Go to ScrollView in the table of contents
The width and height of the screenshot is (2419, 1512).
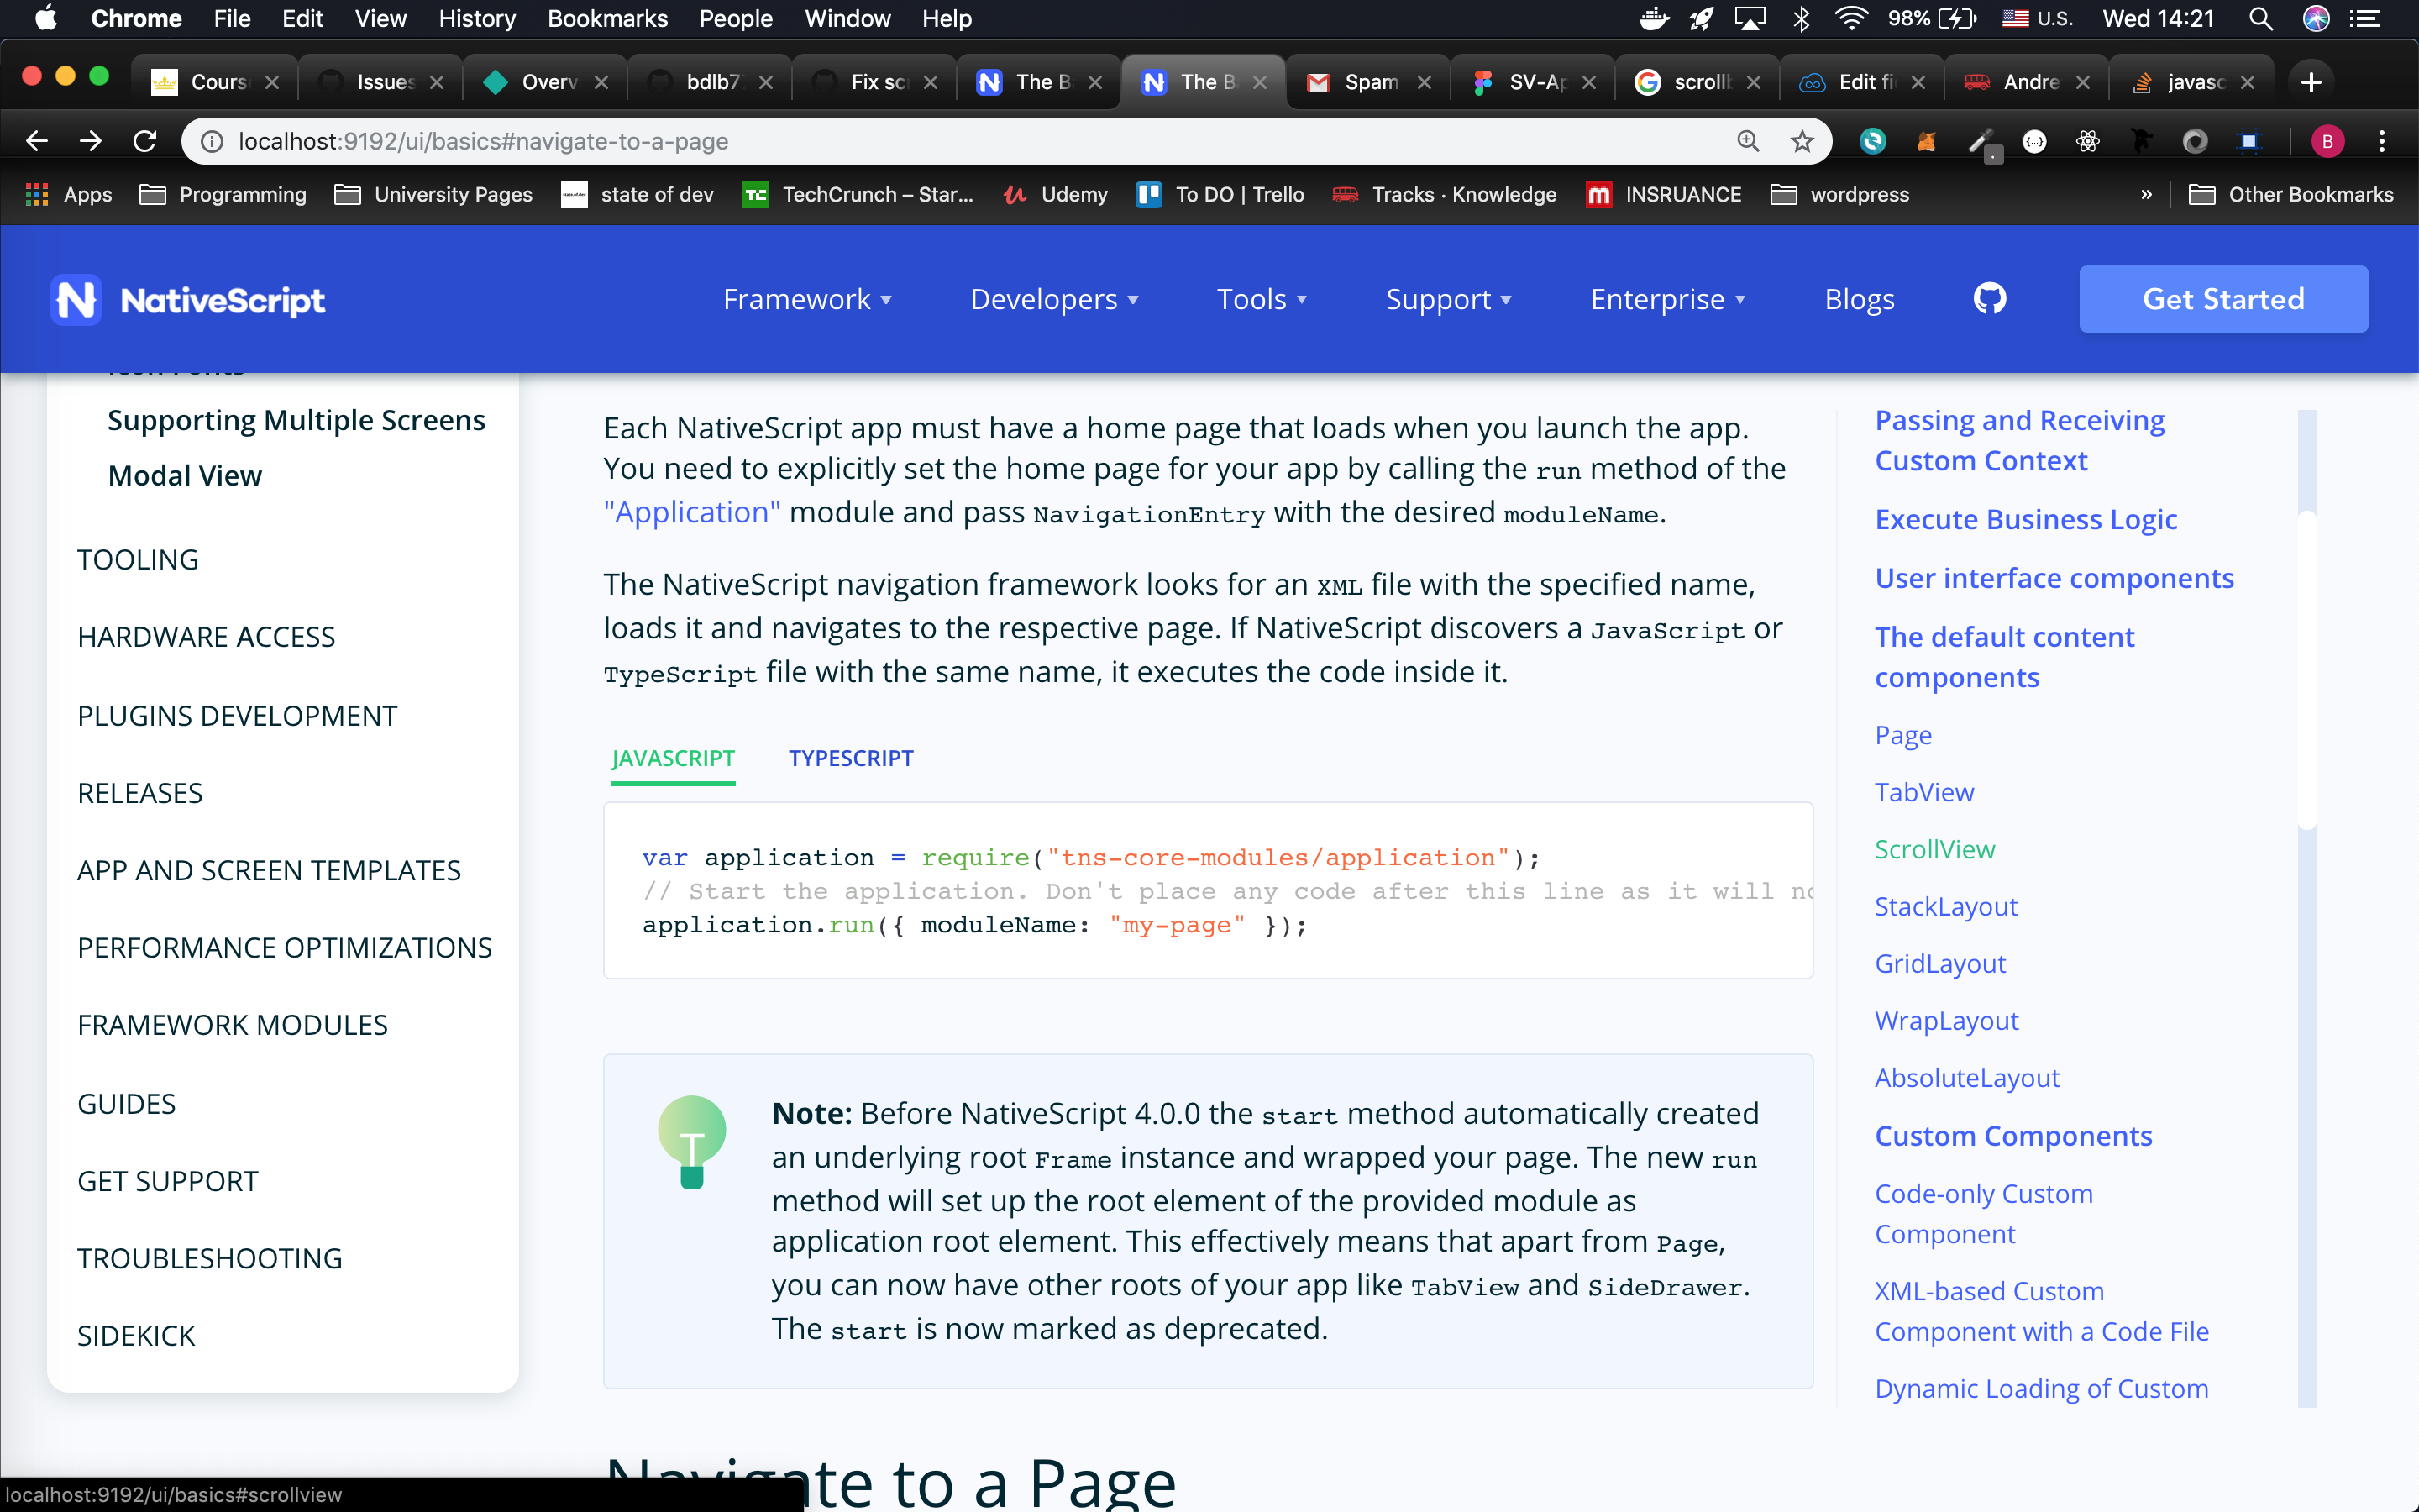pos(1934,849)
